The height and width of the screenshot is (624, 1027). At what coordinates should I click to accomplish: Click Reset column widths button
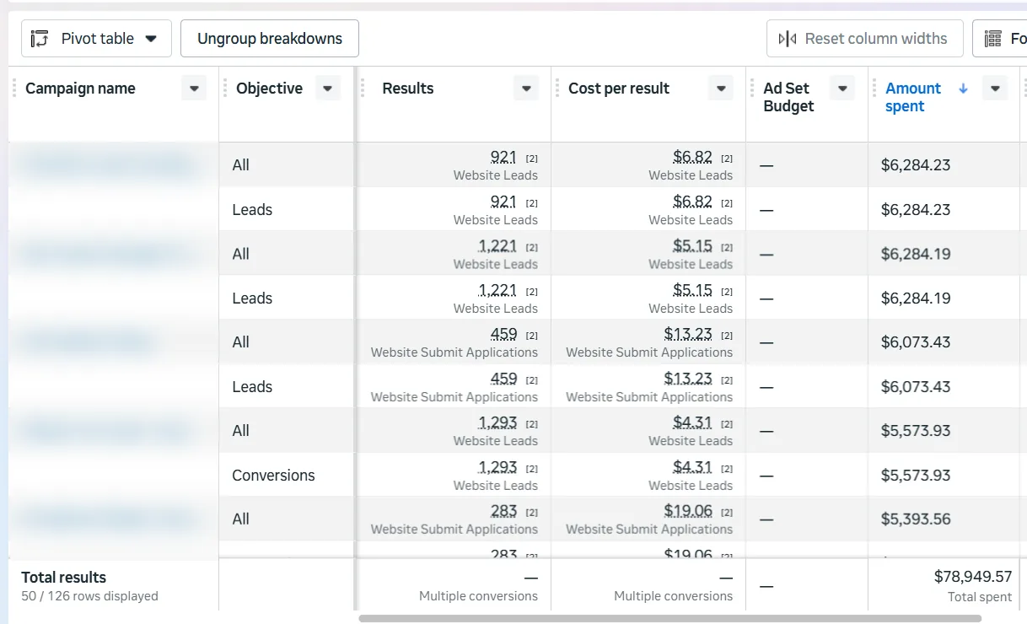tap(864, 39)
